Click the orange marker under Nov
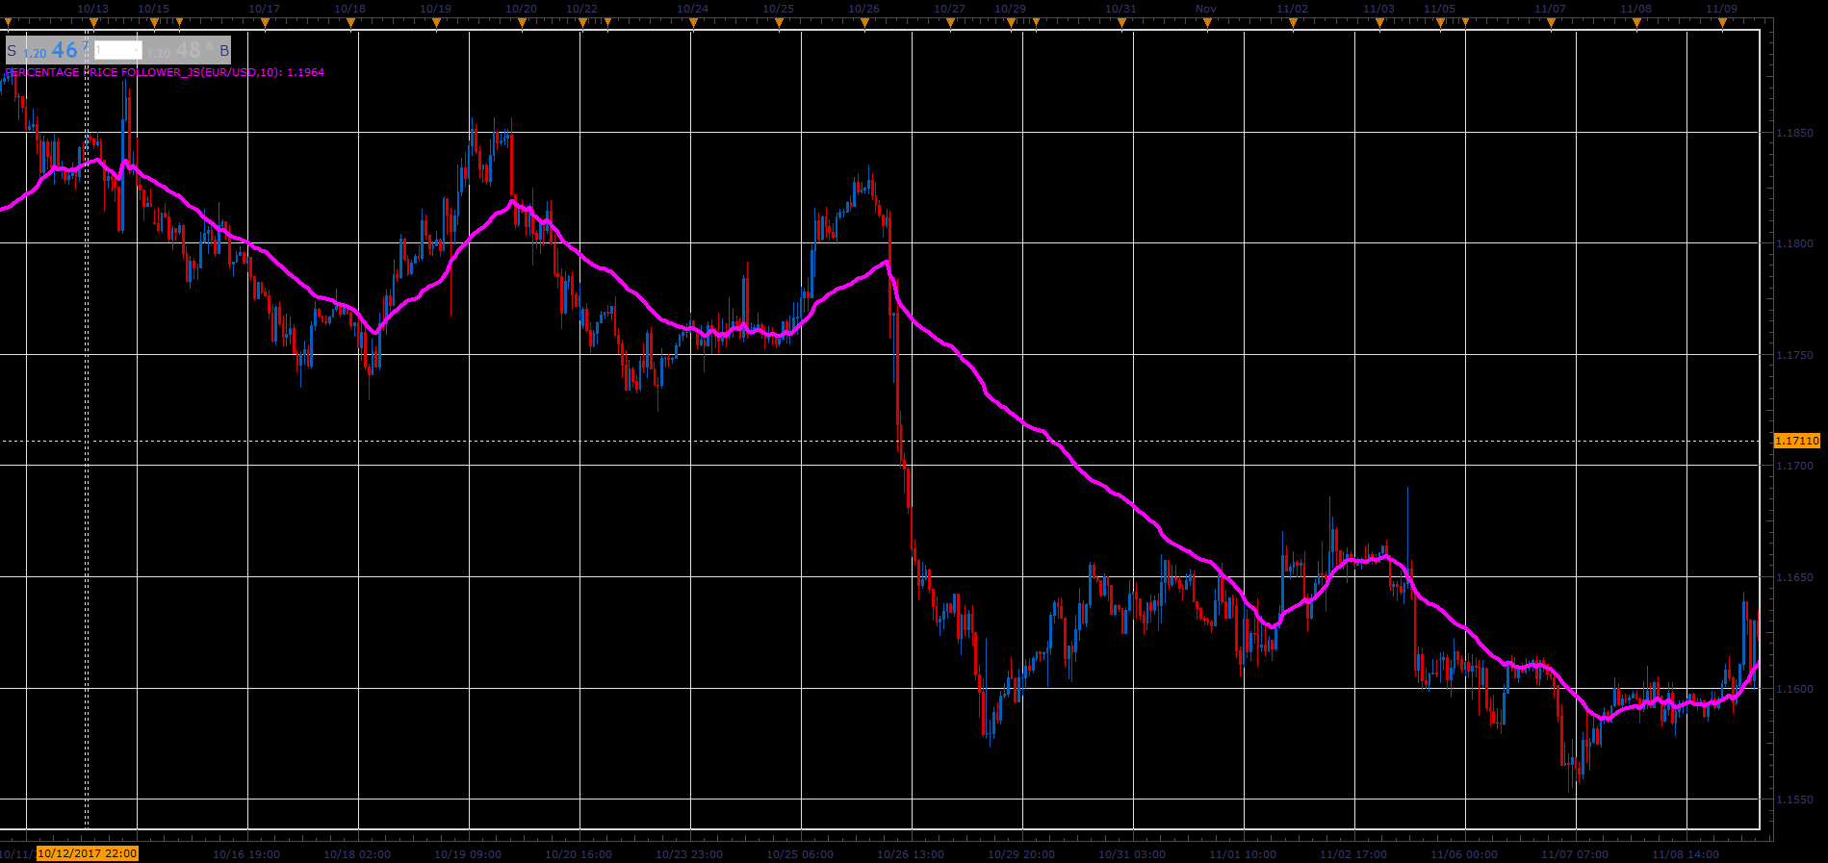The height and width of the screenshot is (863, 1828). 1207,22
